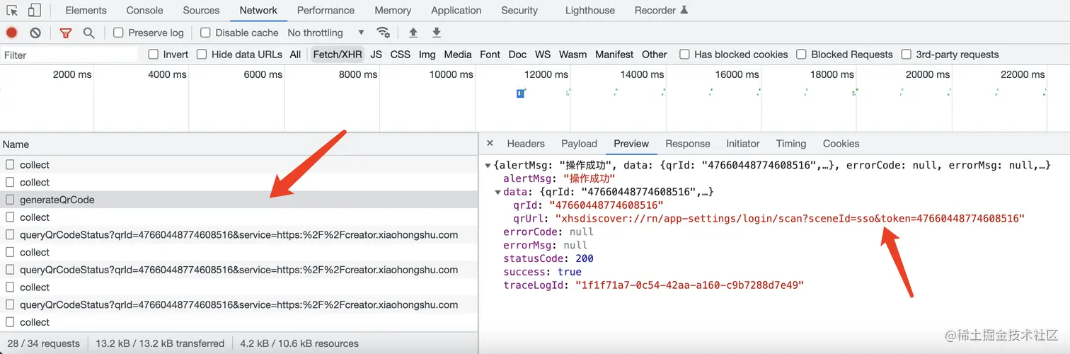
Task: Enable Preserve log checkbox
Action: point(118,33)
